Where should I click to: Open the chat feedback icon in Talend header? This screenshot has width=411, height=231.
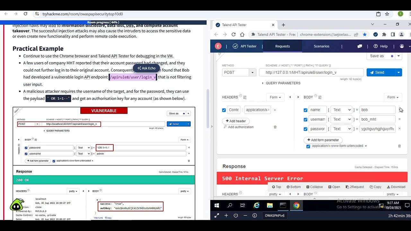click(360, 46)
